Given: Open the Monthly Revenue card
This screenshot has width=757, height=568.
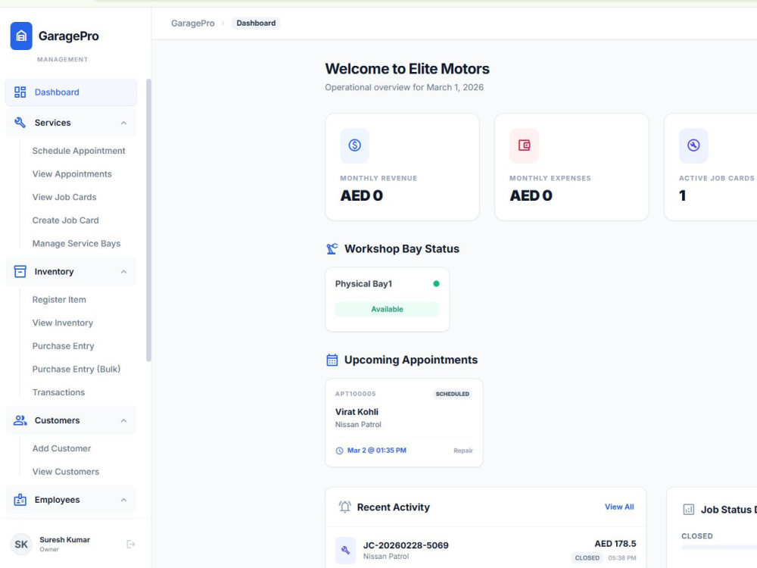Looking at the screenshot, I should [x=402, y=167].
